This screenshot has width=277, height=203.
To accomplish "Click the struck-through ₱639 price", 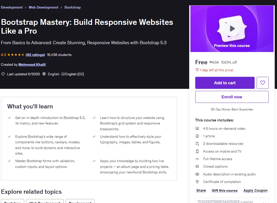I will click(214, 62).
